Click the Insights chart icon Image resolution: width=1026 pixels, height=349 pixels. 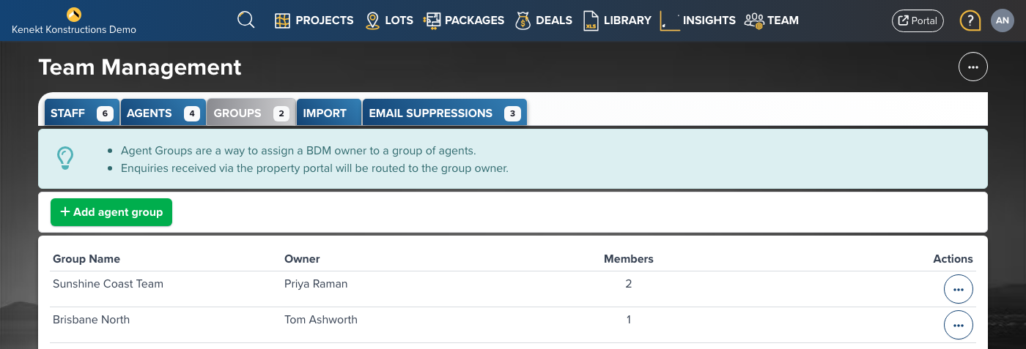pyautogui.click(x=670, y=20)
